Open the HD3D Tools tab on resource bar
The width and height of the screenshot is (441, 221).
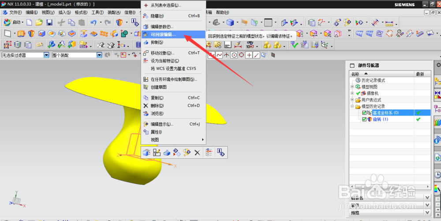point(437,139)
